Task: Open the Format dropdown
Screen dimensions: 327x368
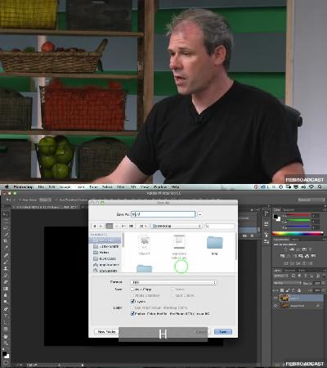Action: coord(173,282)
